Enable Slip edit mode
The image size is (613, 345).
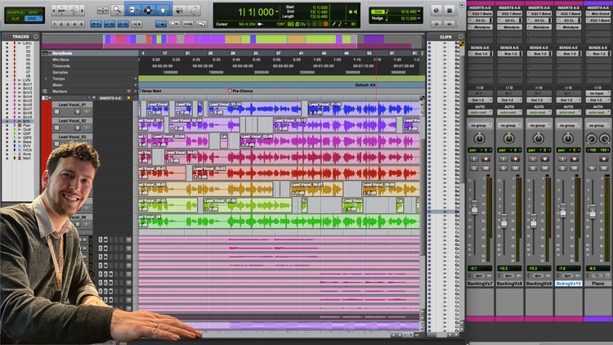pos(16,18)
